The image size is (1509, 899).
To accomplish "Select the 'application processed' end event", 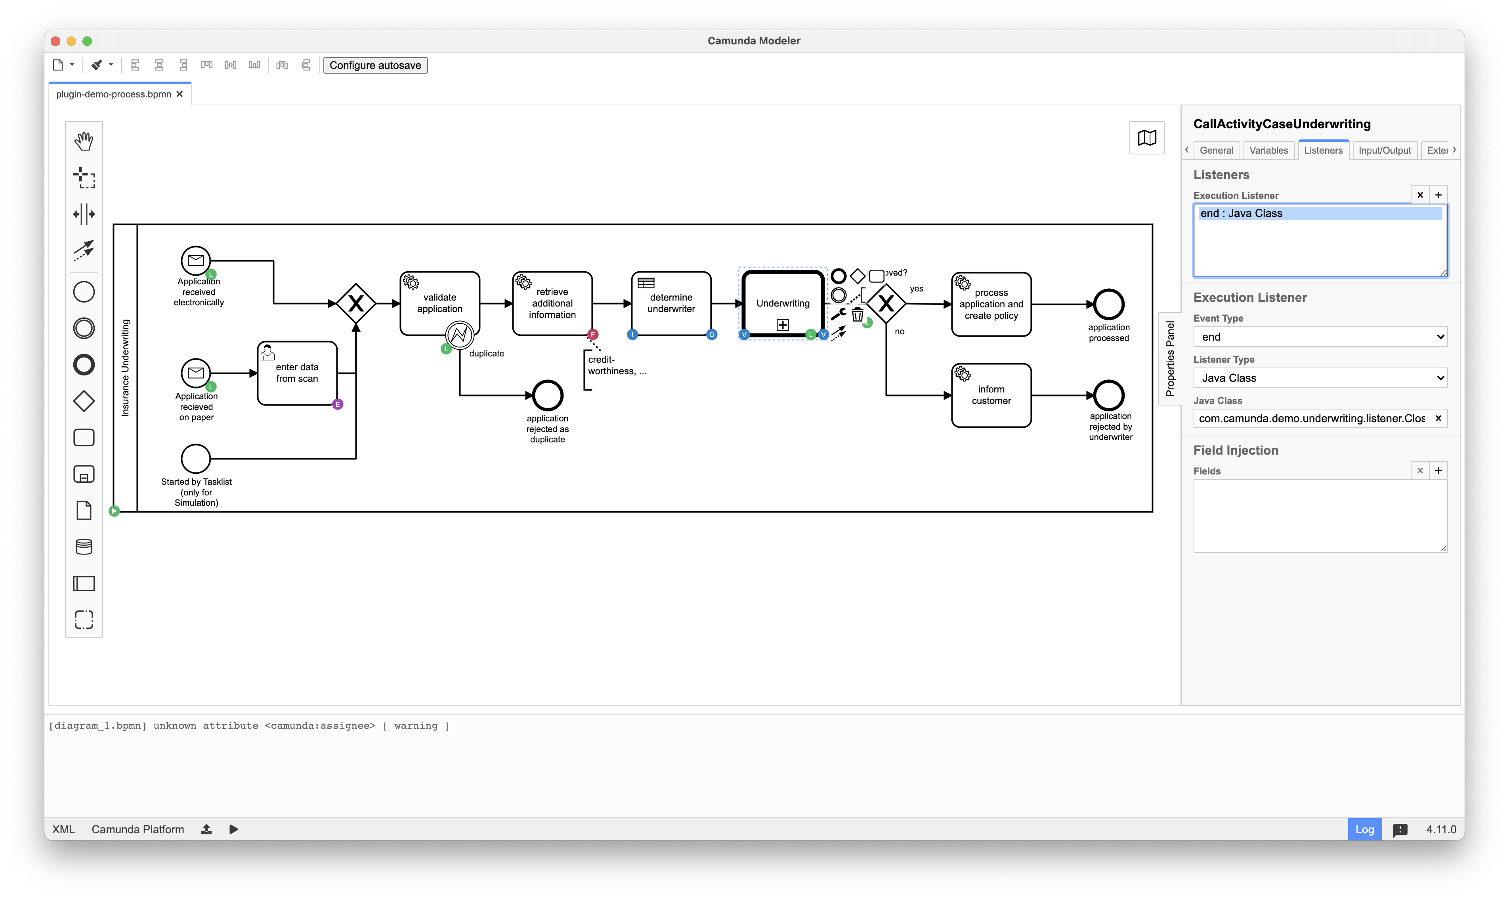I will [x=1108, y=303].
